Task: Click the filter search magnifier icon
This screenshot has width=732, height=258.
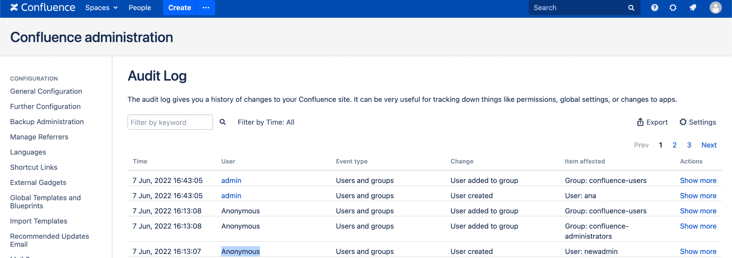Action: 222,122
